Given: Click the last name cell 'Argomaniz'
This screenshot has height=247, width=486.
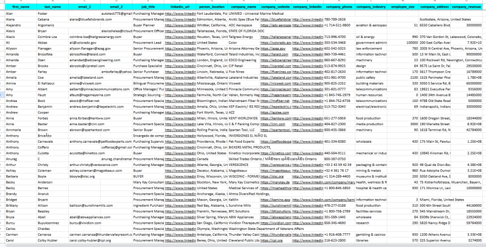Looking at the screenshot, I should [52, 26].
